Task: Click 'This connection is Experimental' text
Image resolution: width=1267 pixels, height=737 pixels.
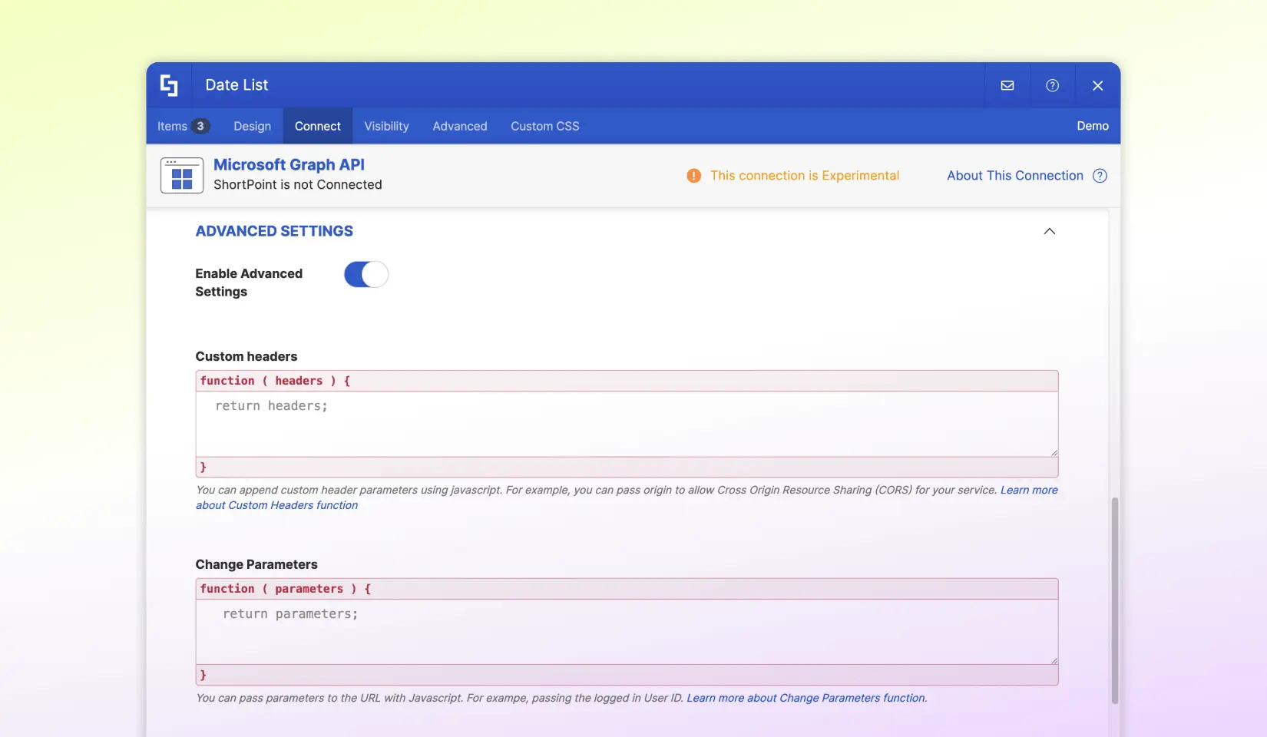Action: [x=805, y=176]
